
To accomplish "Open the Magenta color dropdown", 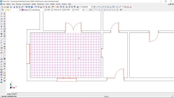I will click(x=30, y=10).
